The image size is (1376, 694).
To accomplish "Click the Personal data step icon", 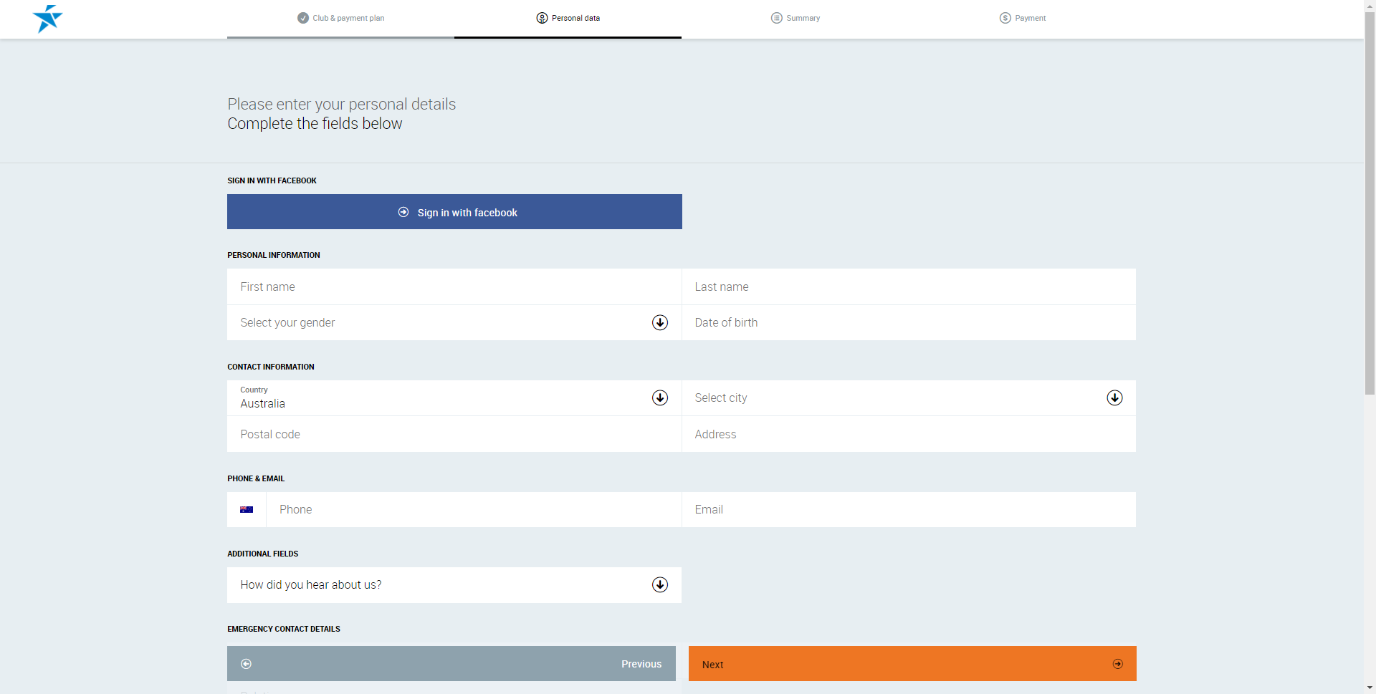I will 542,18.
